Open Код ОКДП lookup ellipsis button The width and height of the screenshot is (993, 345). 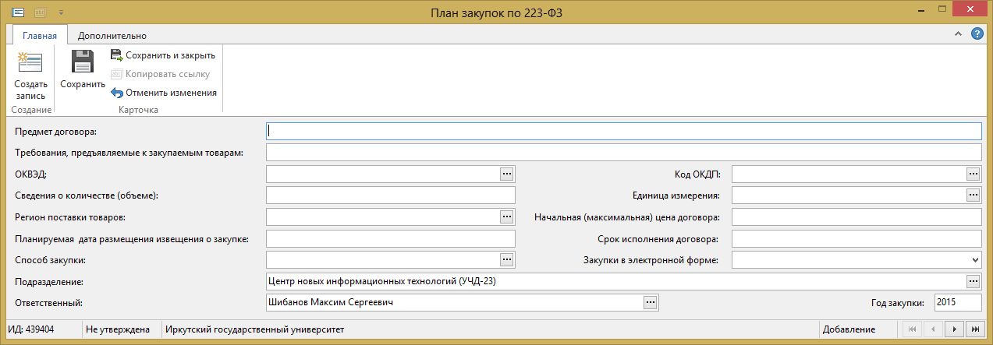pos(973,174)
